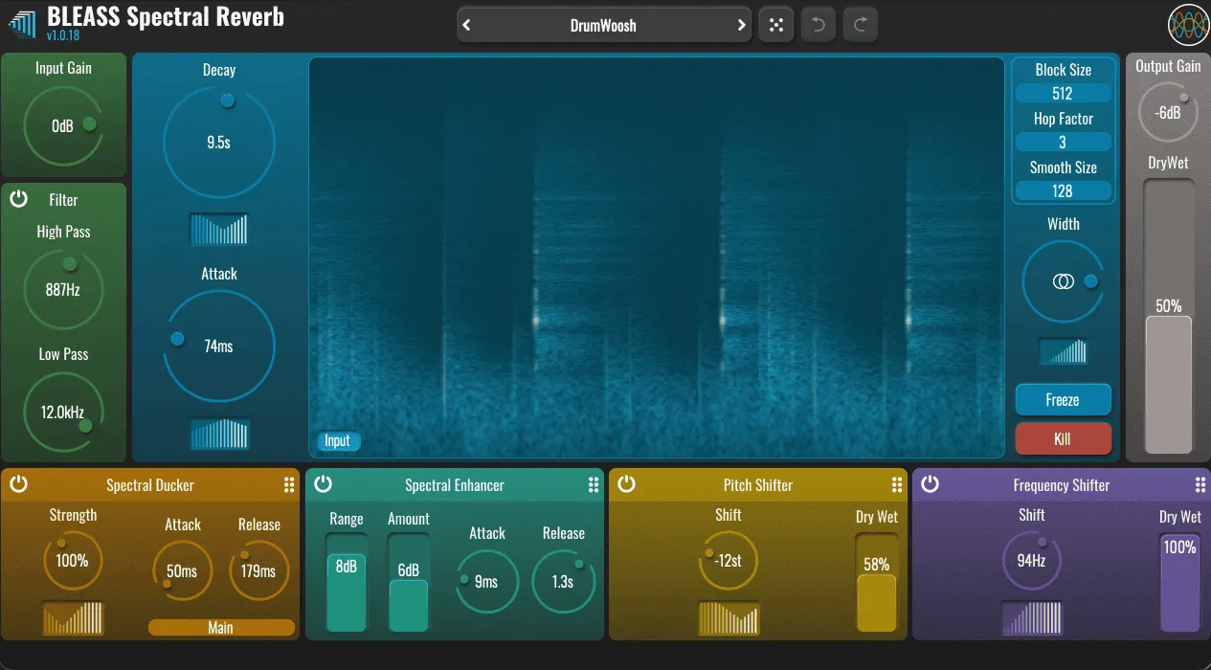Click the Decay 9.5s knob
This screenshot has width=1211, height=670.
219,143
